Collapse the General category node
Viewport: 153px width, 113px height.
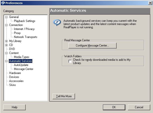6,17
